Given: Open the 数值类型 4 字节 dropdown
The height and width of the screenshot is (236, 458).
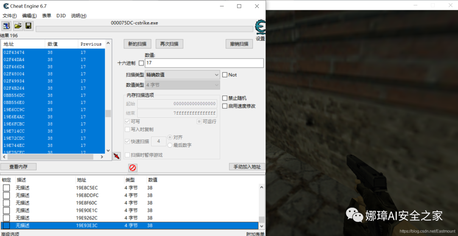Looking at the screenshot, I should pyautogui.click(x=182, y=85).
